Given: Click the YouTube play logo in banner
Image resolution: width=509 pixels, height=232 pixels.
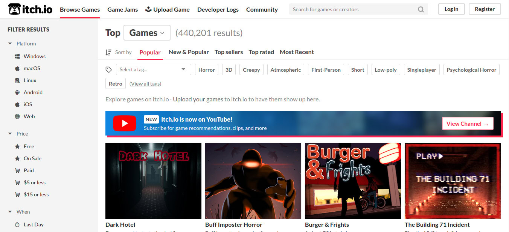Looking at the screenshot, I should [x=125, y=123].
